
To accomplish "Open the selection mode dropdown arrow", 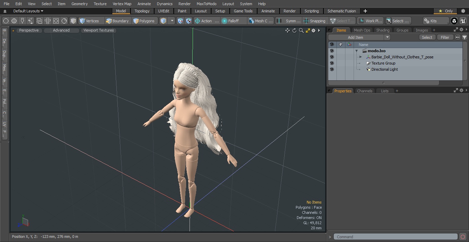I will [x=172, y=21].
